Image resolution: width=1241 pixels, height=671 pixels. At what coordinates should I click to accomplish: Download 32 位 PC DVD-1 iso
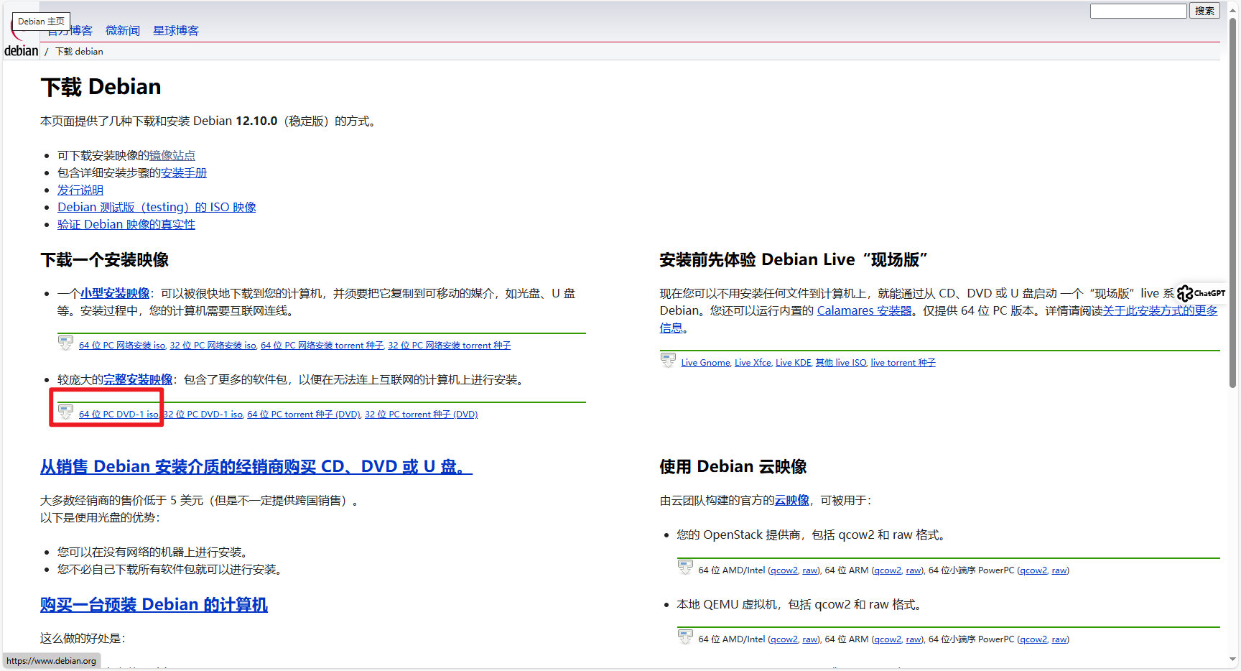tap(203, 415)
